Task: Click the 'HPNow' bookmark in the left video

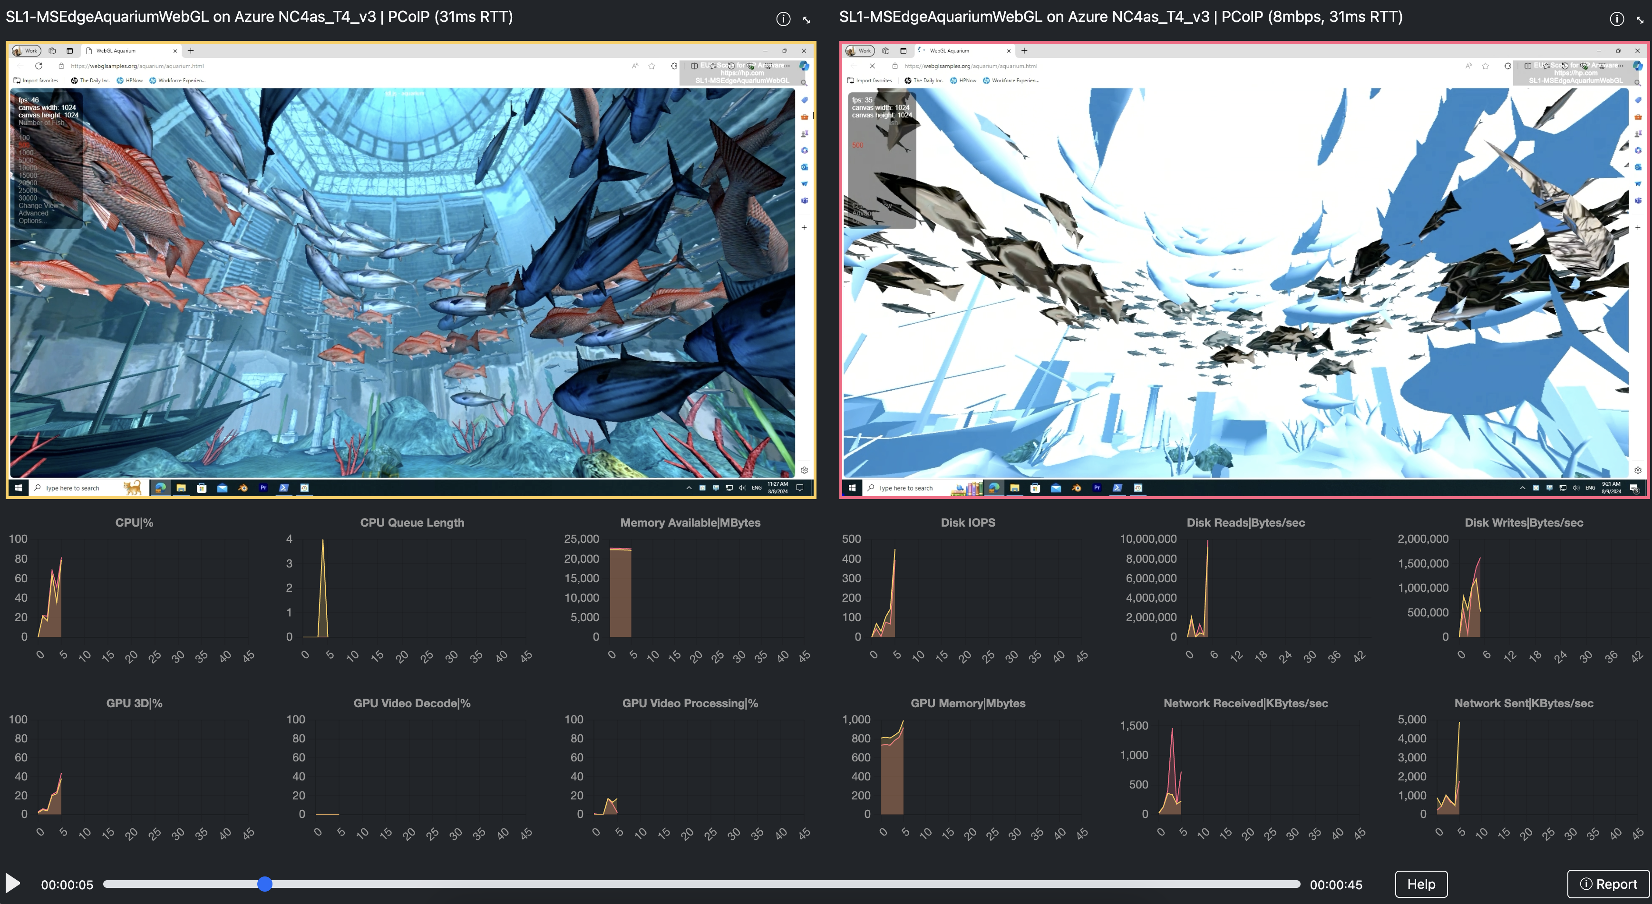Action: (x=129, y=81)
